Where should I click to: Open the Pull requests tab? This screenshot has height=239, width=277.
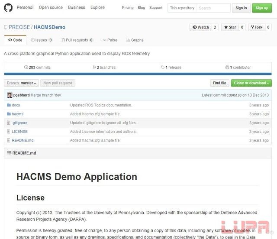click(77, 40)
